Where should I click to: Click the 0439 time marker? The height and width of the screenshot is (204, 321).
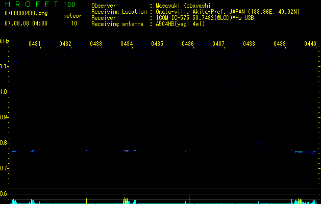click(x=280, y=43)
